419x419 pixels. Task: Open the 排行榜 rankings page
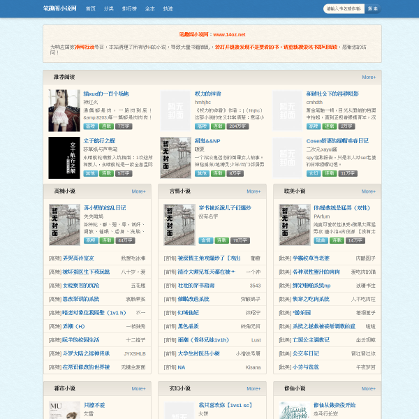129,8
